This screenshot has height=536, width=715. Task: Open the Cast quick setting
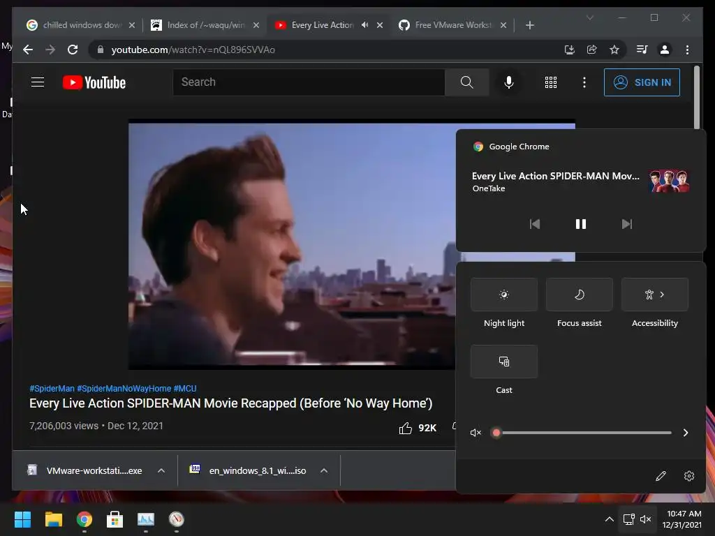[504, 362]
